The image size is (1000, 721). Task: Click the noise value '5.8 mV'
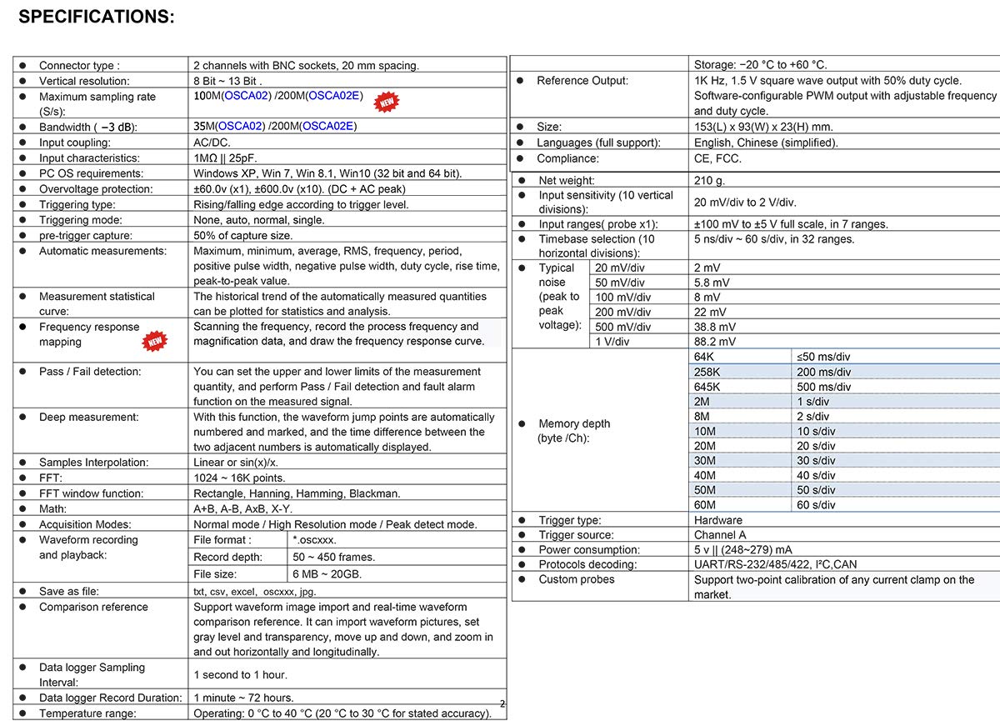(x=712, y=283)
